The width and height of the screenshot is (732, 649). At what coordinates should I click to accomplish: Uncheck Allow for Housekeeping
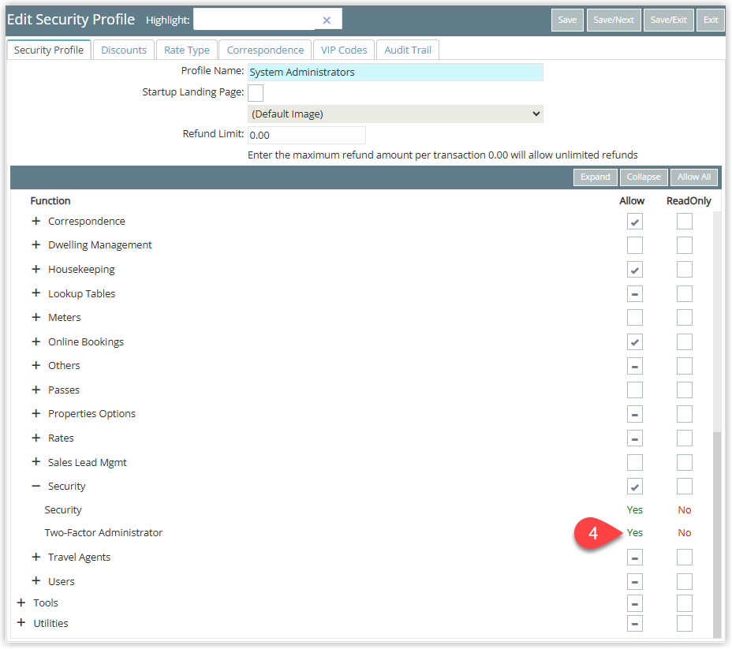635,270
